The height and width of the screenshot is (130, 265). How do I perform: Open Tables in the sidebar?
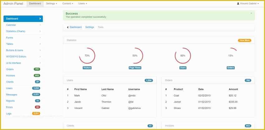tap(23, 44)
